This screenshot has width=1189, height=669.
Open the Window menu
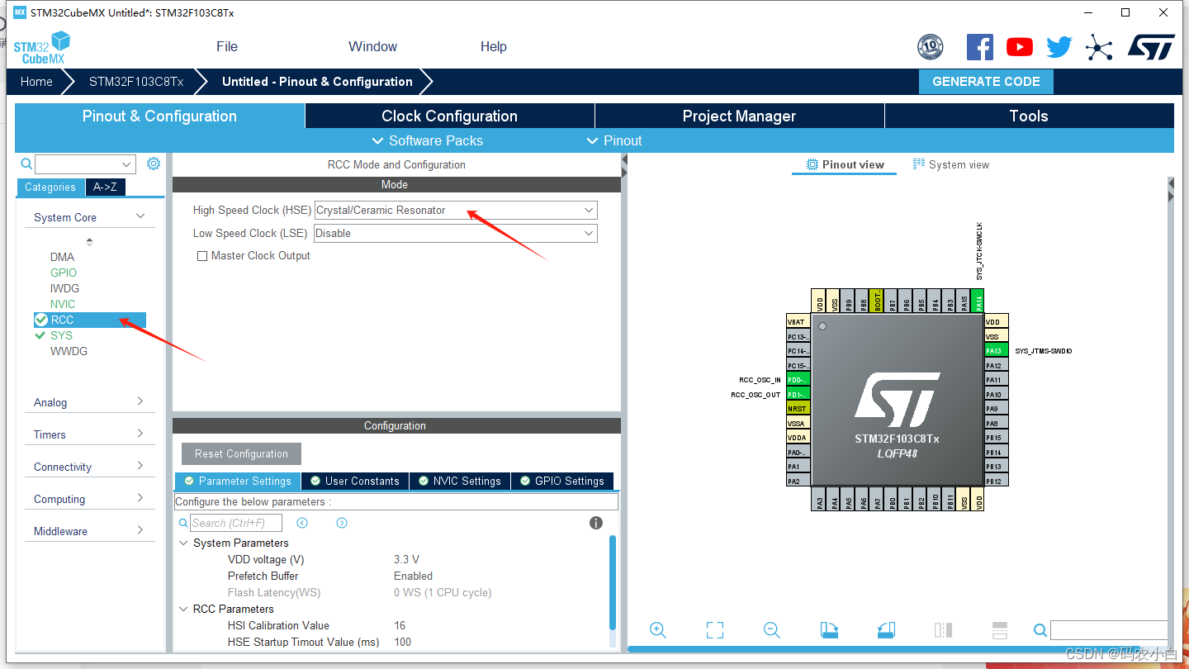[372, 46]
